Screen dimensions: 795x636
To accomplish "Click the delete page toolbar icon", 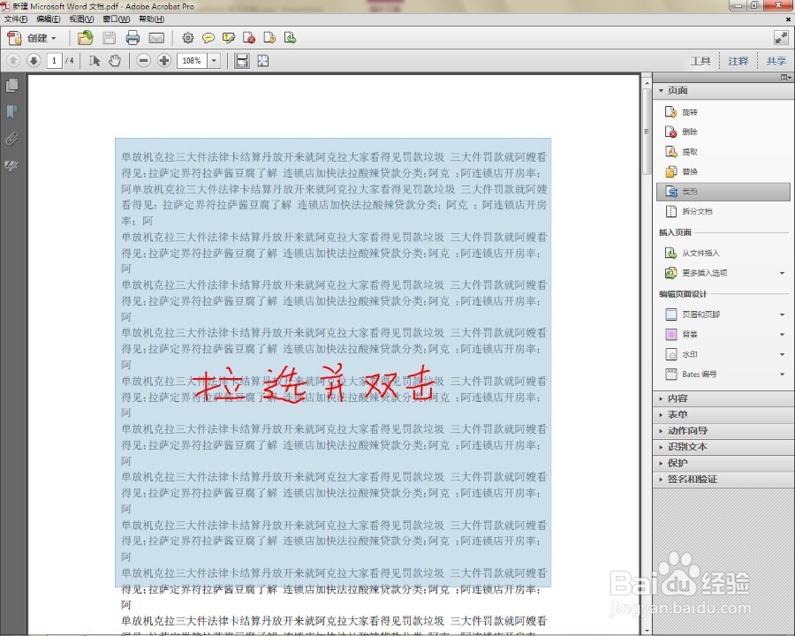I will tap(249, 38).
